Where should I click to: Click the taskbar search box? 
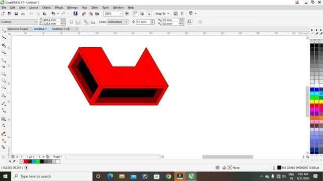pos(52,176)
